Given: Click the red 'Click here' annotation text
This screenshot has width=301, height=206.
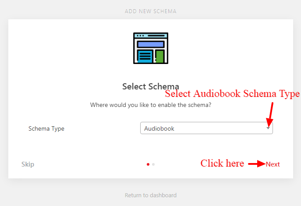Looking at the screenshot, I should [222, 163].
